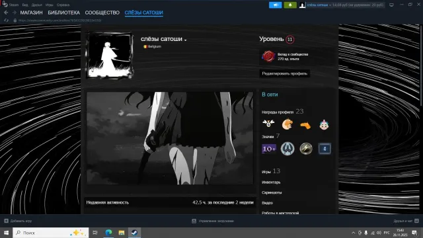Viewport: 423px width, 238px height.
Task: Click the profile avatar image
Action: (110, 56)
